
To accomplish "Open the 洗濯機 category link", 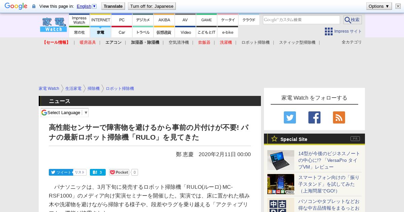I will pos(226,42).
